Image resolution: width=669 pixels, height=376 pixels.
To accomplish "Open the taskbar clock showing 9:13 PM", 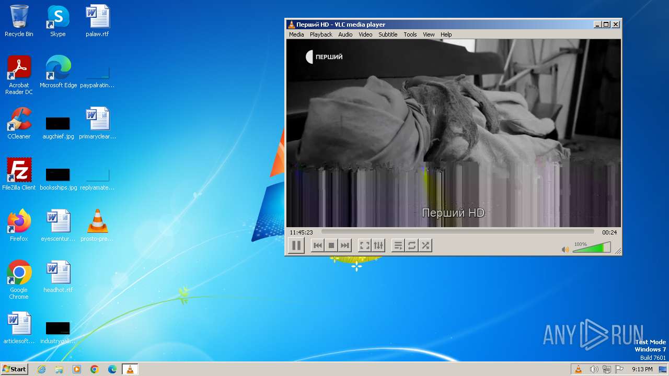I will point(642,369).
